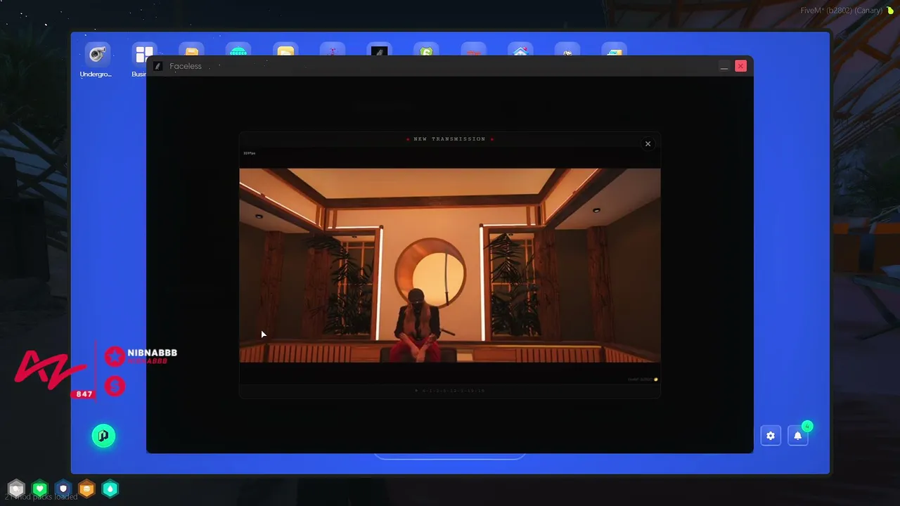The width and height of the screenshot is (900, 506).
Task: Click the teal water drop thirst icon
Action: pyautogui.click(x=110, y=488)
